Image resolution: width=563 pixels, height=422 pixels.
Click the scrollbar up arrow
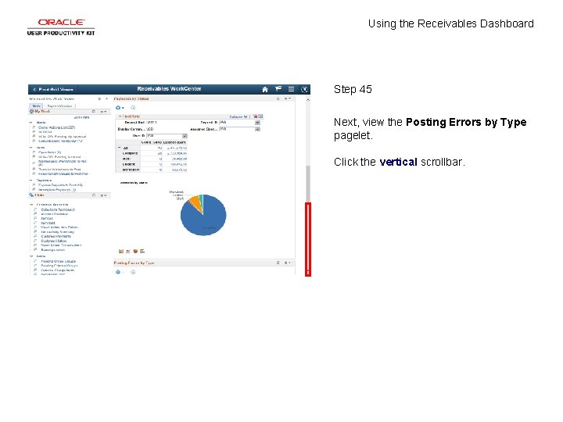point(308,100)
